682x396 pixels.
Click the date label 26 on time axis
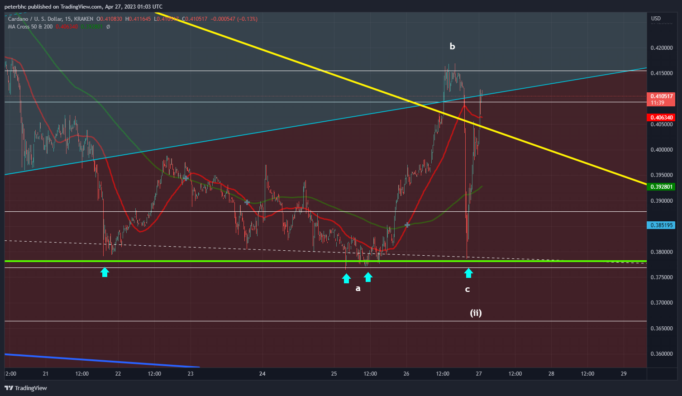click(406, 374)
